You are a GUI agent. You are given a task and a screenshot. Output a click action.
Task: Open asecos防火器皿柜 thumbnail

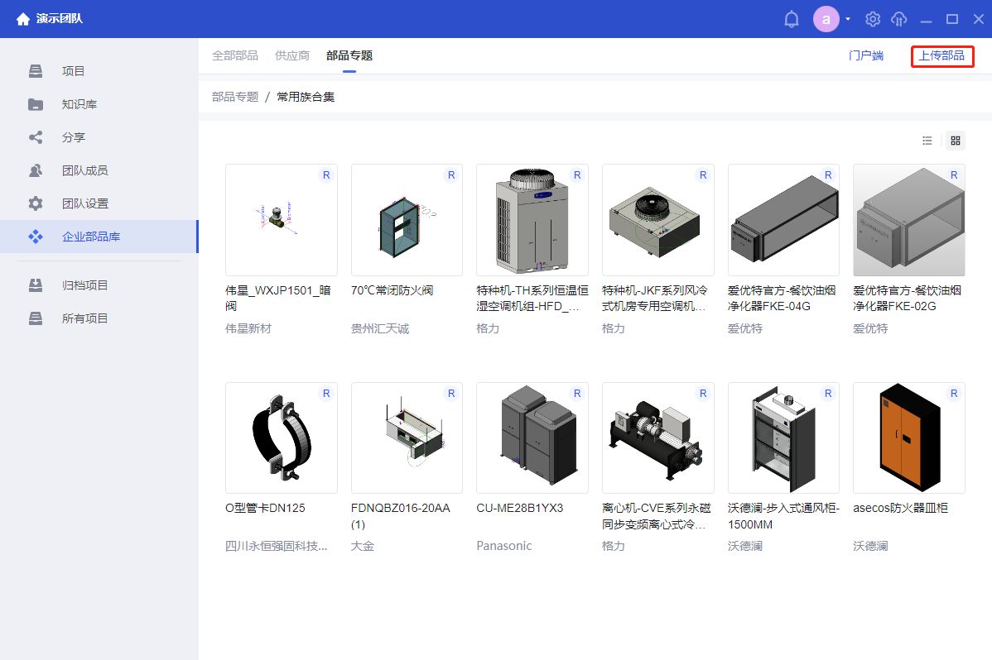pyautogui.click(x=909, y=438)
